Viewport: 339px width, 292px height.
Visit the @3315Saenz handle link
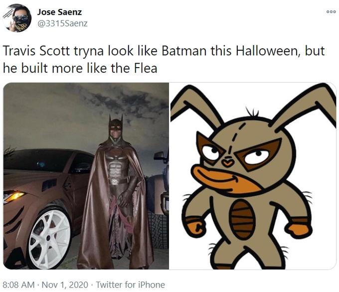coord(62,23)
